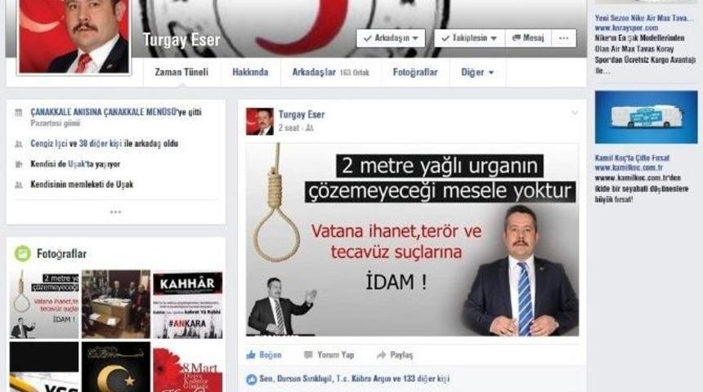Share the post with Paylaş
The height and width of the screenshot is (392, 703).
point(395,355)
